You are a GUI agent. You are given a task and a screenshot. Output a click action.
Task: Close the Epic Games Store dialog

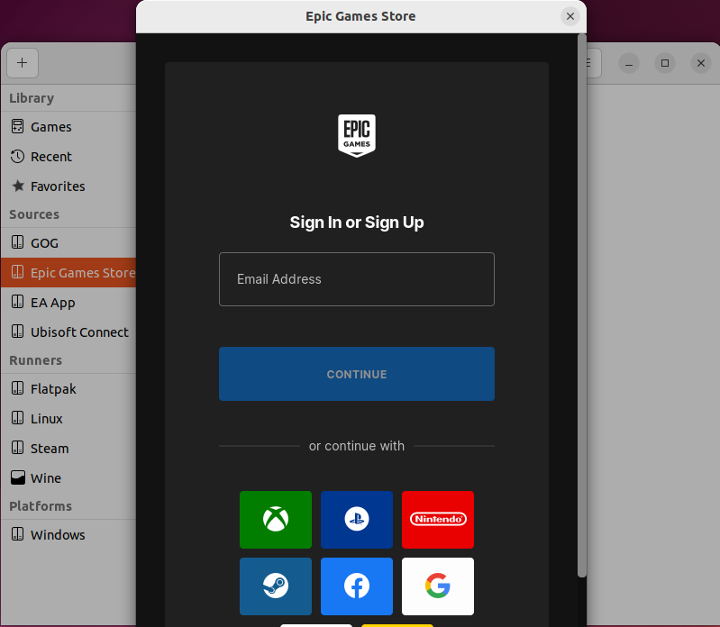[570, 16]
